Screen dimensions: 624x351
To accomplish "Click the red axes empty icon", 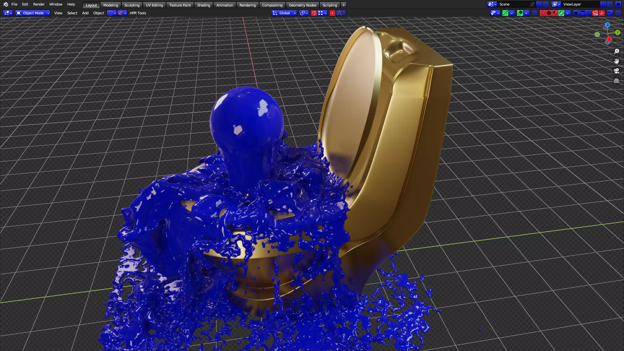I will [x=602, y=13].
